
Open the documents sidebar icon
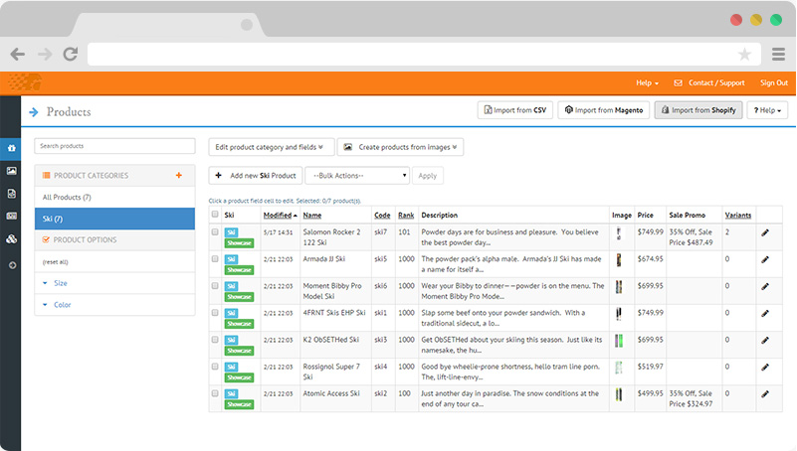[11, 194]
